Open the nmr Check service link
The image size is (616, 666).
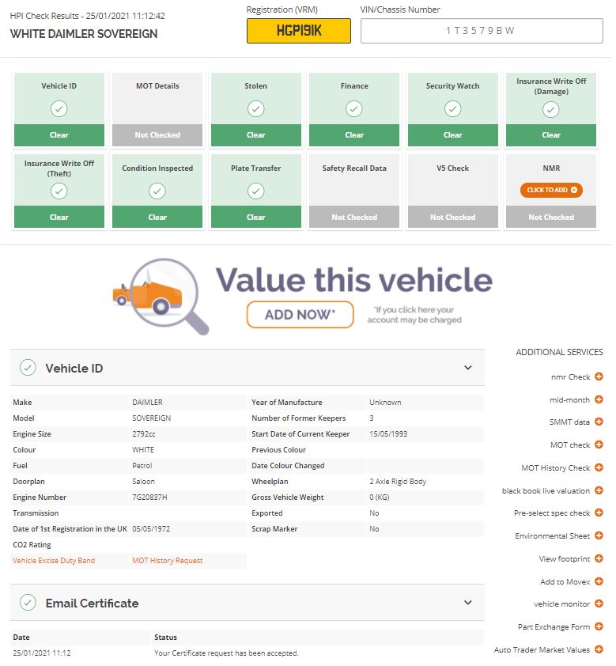coord(571,377)
